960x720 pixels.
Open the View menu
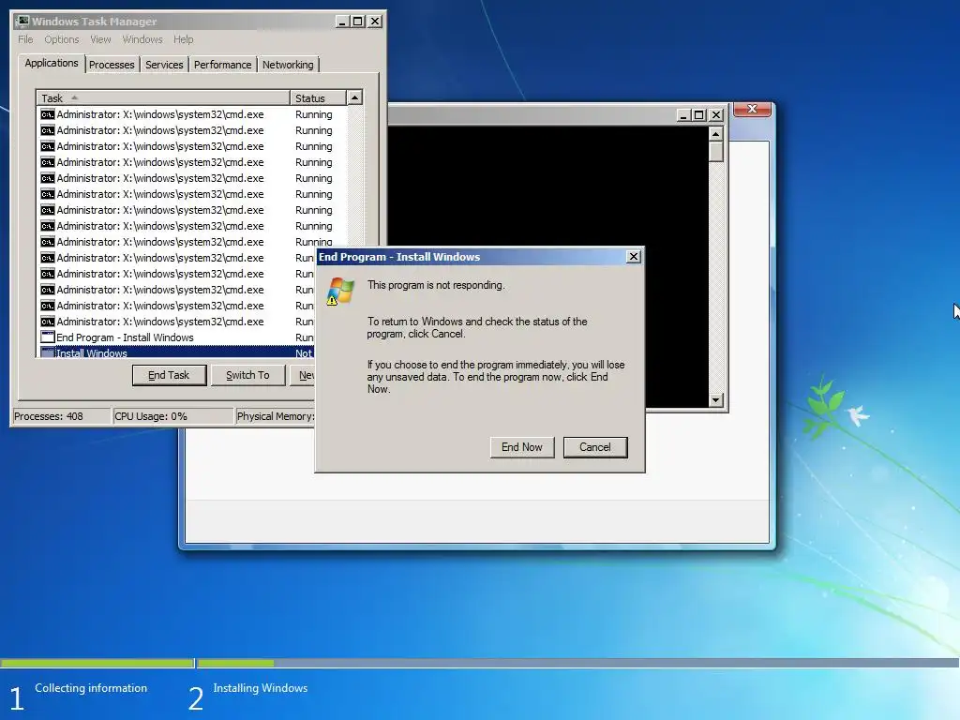point(100,39)
